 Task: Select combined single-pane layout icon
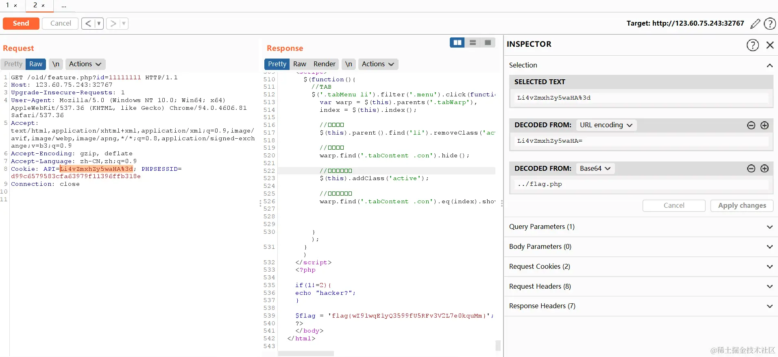click(x=488, y=43)
